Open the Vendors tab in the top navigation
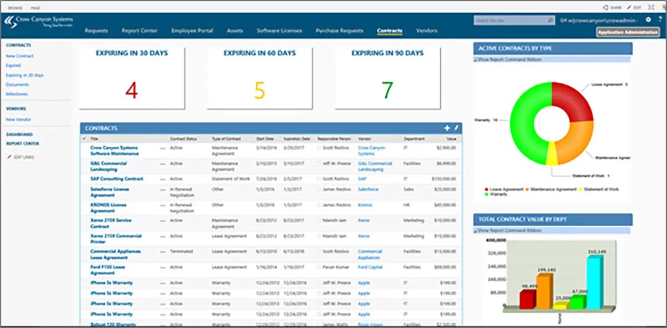The width and height of the screenshot is (667, 328). click(427, 31)
